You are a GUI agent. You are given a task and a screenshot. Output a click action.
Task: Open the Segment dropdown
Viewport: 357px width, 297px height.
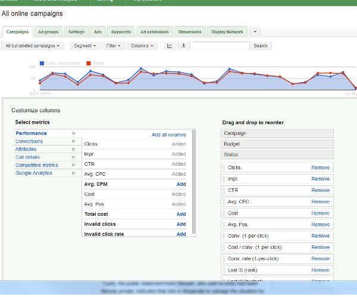tap(84, 46)
